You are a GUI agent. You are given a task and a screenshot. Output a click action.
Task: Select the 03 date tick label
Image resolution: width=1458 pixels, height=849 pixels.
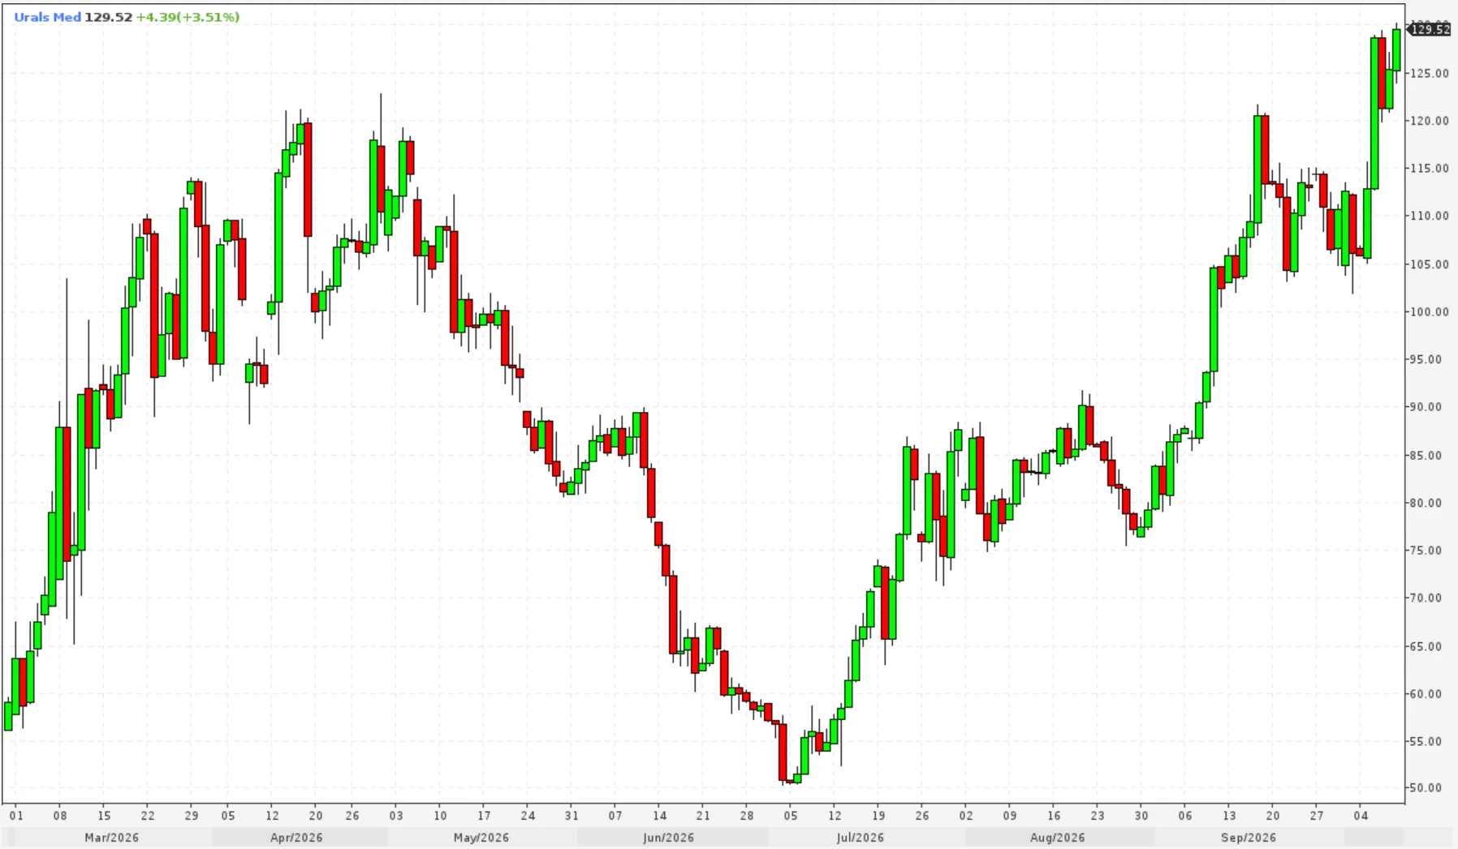pyautogui.click(x=396, y=816)
